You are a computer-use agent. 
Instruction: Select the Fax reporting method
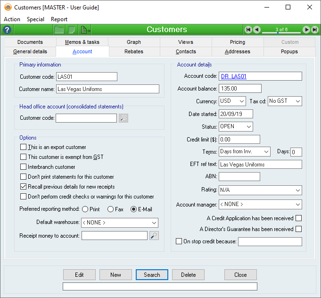tap(111, 209)
